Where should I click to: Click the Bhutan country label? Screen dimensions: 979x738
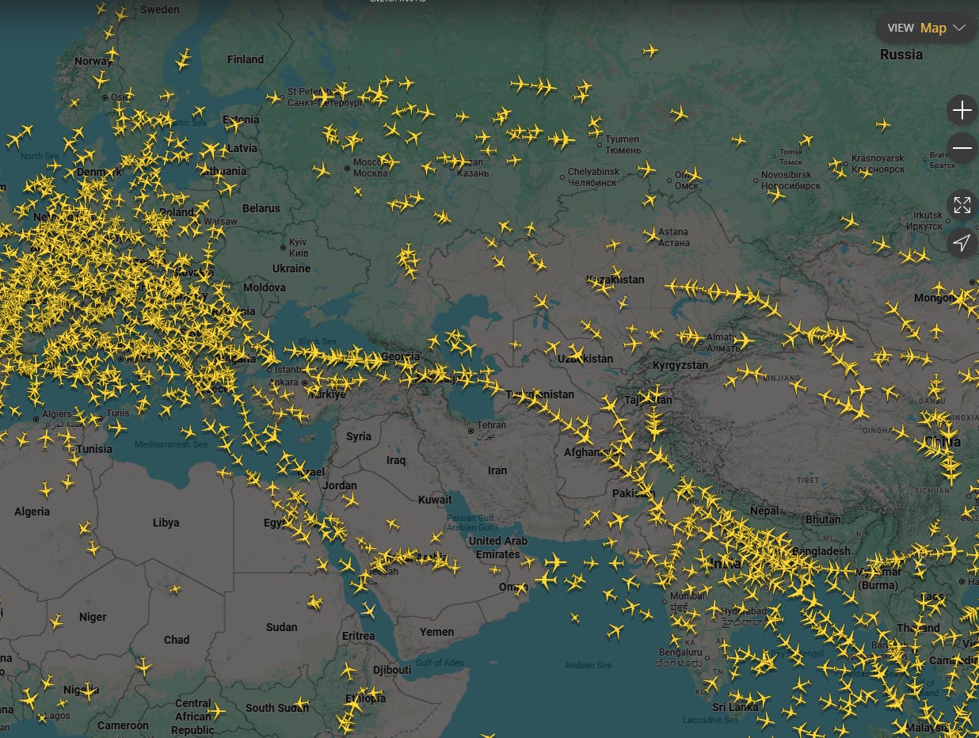pyautogui.click(x=823, y=519)
